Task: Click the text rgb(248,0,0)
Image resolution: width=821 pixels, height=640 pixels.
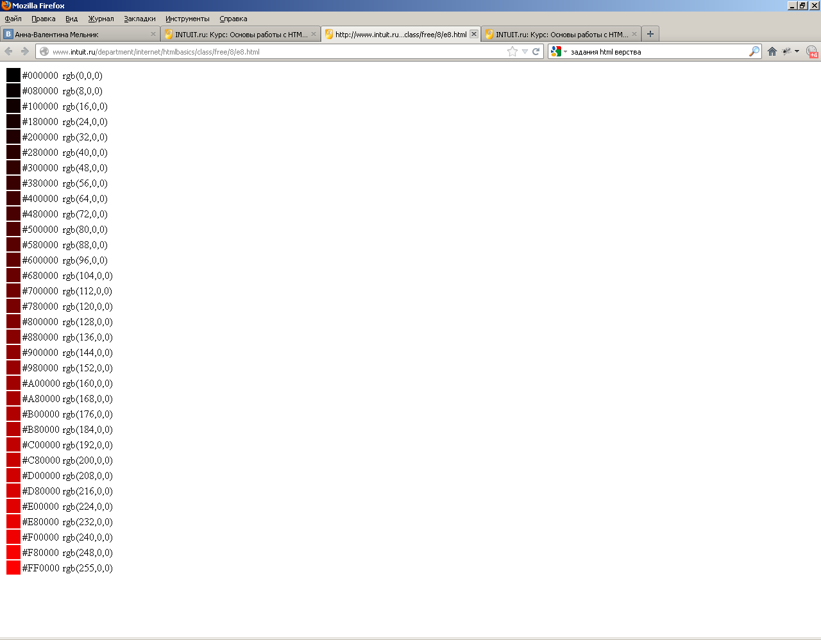Action: pos(87,553)
